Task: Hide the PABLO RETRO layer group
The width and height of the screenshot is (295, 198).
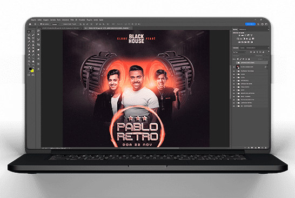Action: [x=234, y=87]
